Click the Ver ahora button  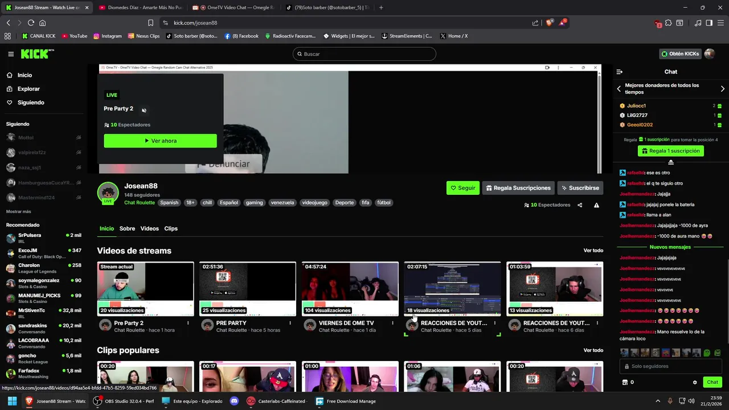pos(160,141)
